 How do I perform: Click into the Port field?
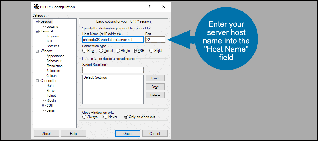point(155,40)
